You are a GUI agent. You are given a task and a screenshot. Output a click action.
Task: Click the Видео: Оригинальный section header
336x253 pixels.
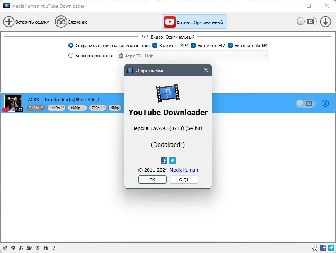tap(168, 37)
